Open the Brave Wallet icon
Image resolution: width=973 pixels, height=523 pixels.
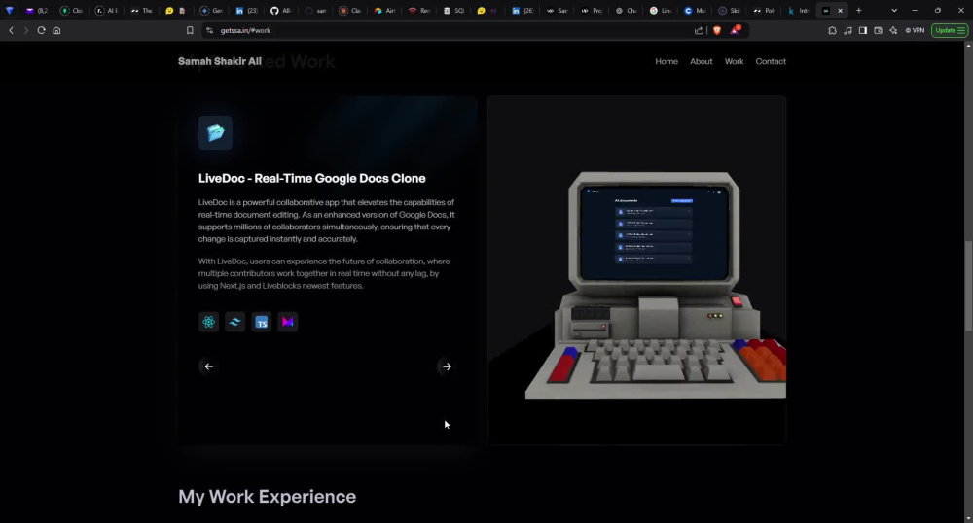878,30
